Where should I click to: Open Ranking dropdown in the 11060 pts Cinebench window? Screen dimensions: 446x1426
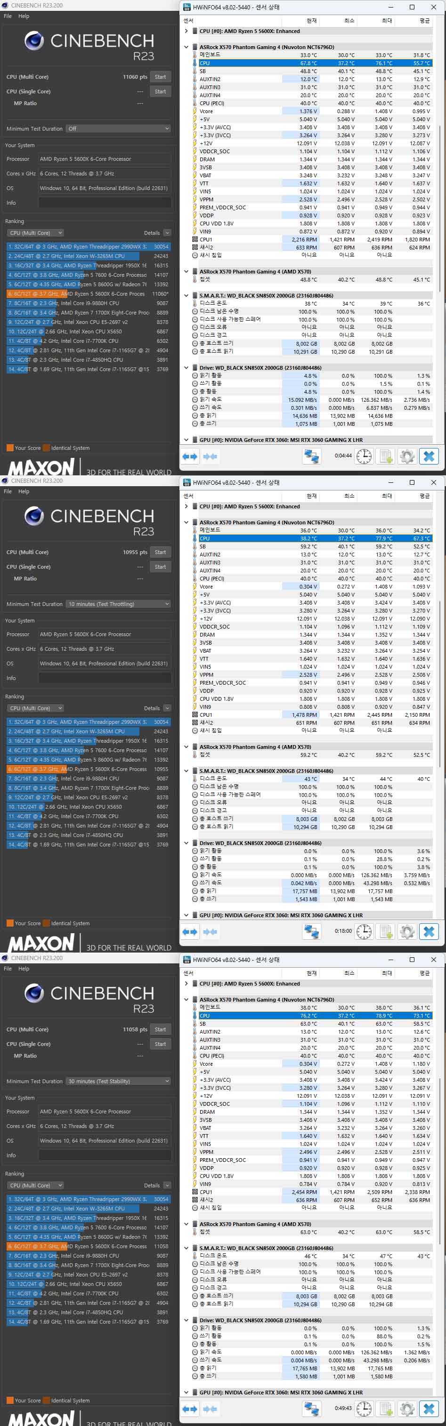pos(35,233)
